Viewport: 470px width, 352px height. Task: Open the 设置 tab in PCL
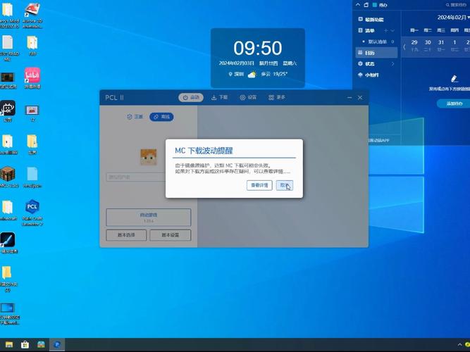coord(248,98)
